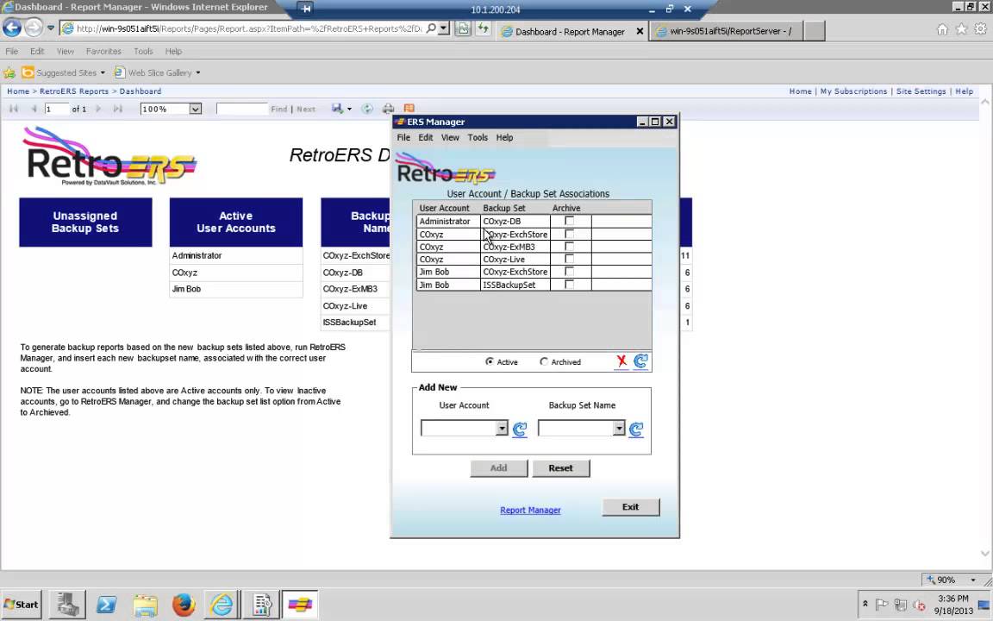Click the address bar search magnifier
Image resolution: width=993 pixels, height=621 pixels.
coord(431,28)
